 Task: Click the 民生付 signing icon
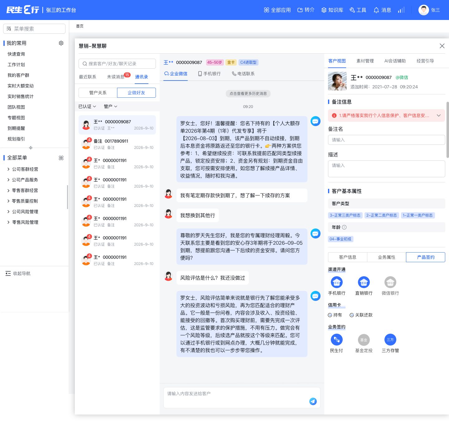pos(337,340)
